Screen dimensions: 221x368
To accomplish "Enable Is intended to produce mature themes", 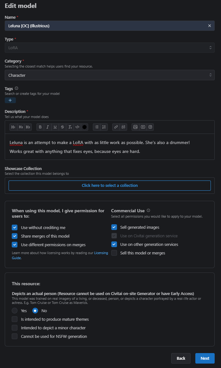I will pos(15,319).
